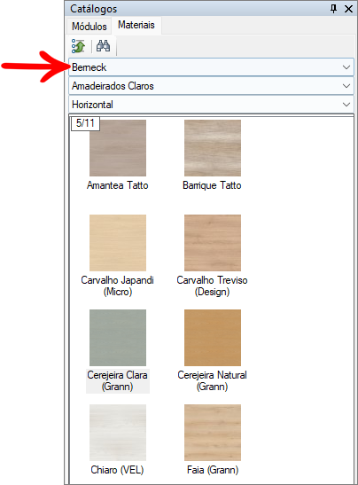Switch to the Módulos tab

(89, 27)
